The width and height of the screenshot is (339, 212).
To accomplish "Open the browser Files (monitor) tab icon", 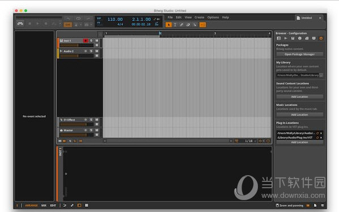I will 313,38.
